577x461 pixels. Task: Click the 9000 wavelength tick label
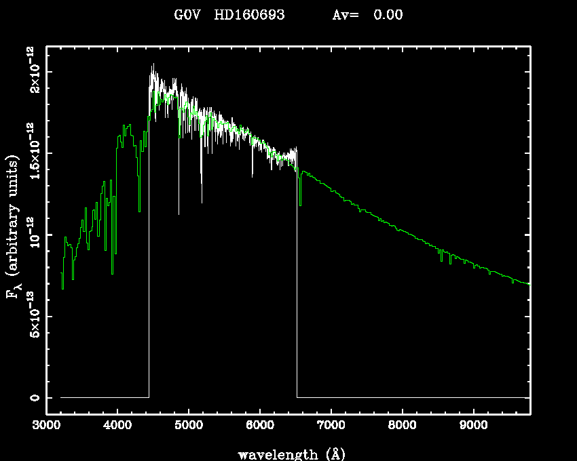473,426
